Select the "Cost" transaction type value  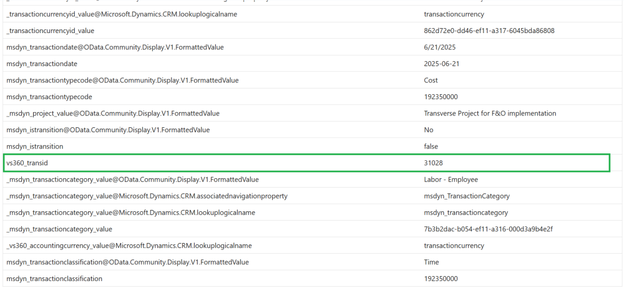click(x=431, y=80)
